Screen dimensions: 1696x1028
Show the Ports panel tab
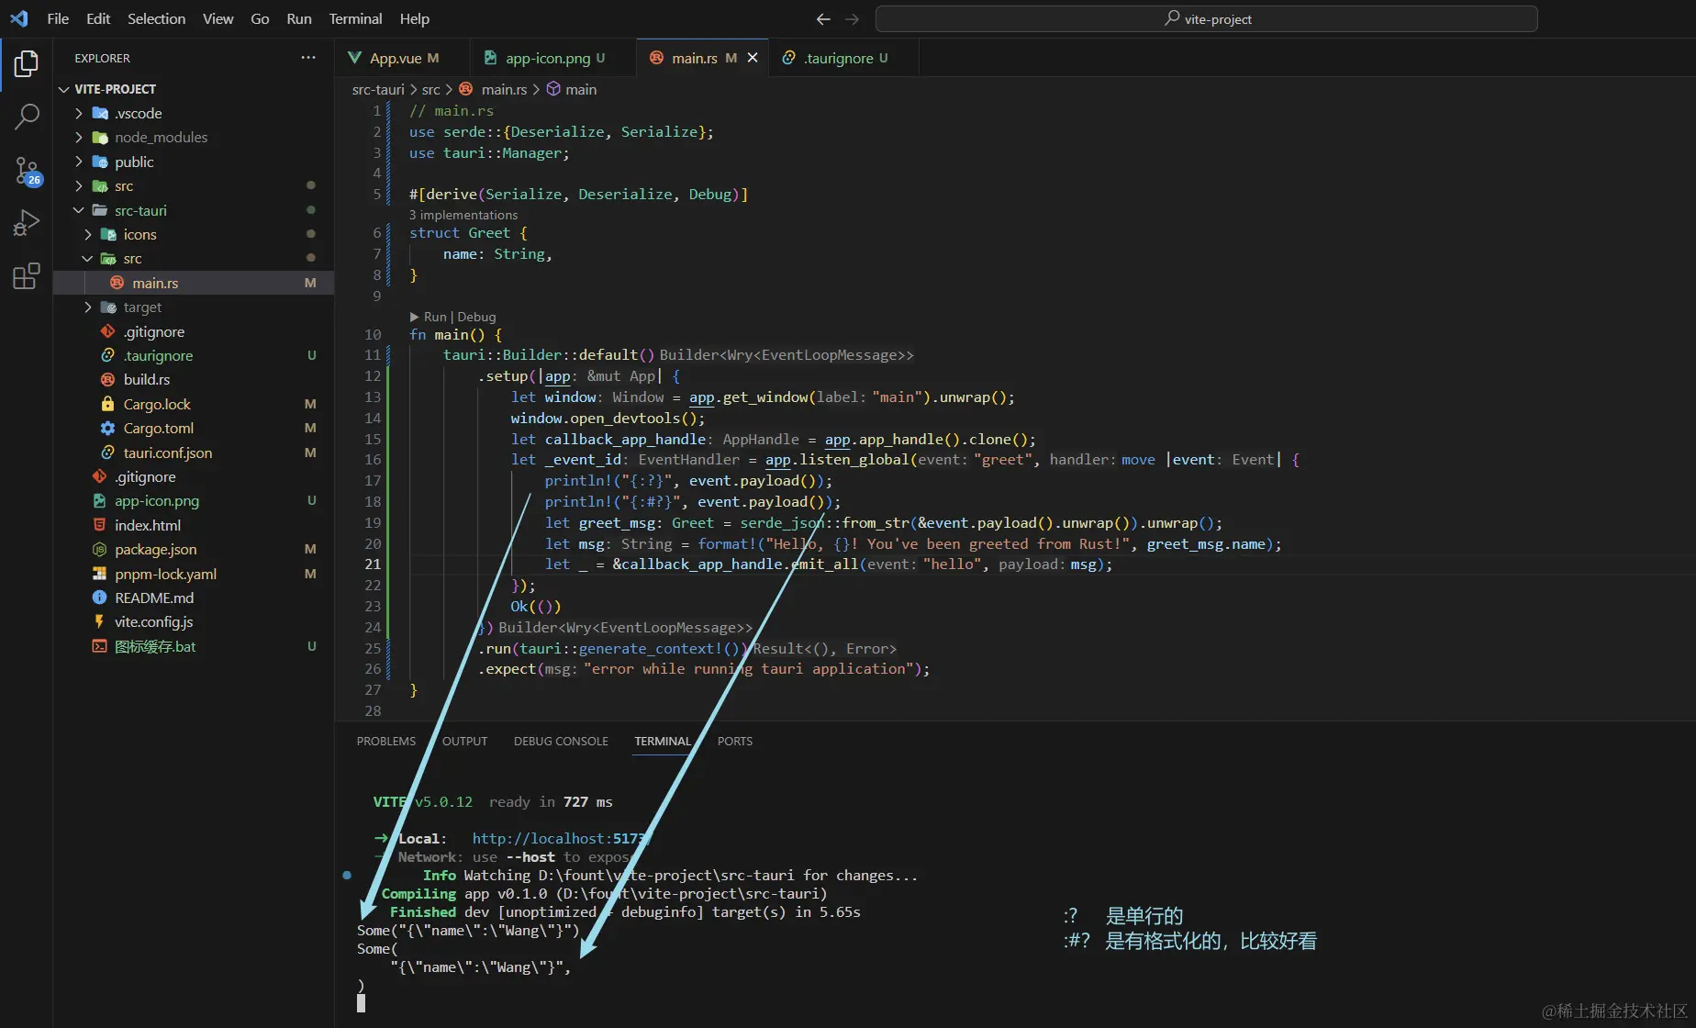tap(735, 742)
